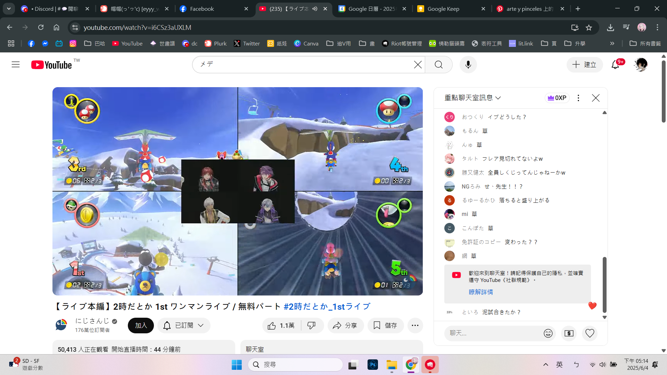
Task: Go back to previous page
Action: [x=9, y=27]
